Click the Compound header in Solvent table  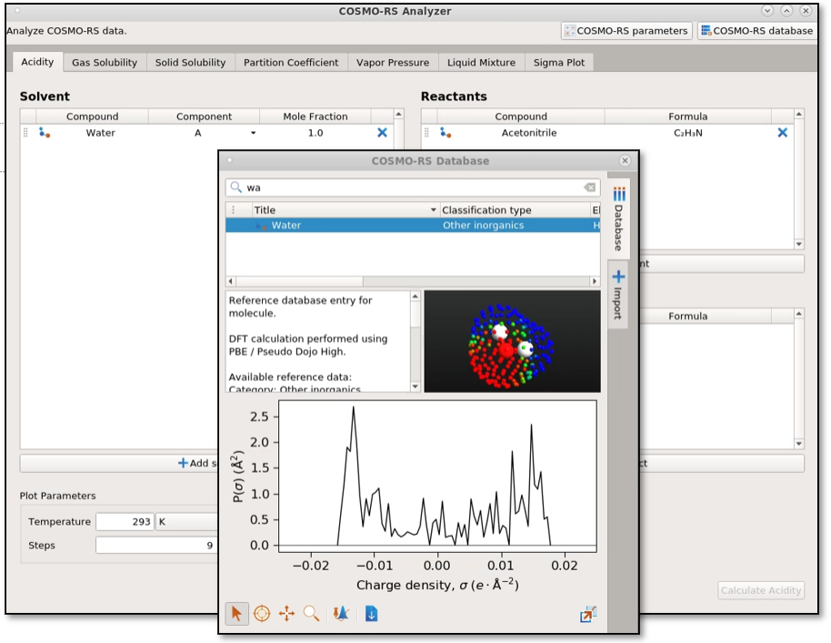[92, 116]
